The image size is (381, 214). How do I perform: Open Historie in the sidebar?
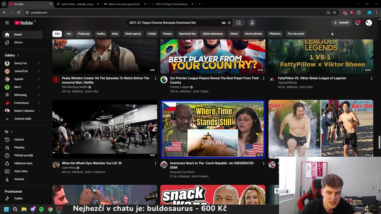[23, 139]
